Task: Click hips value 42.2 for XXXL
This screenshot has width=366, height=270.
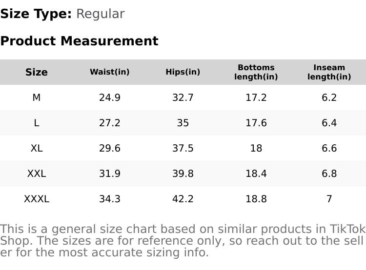Action: click(x=183, y=199)
